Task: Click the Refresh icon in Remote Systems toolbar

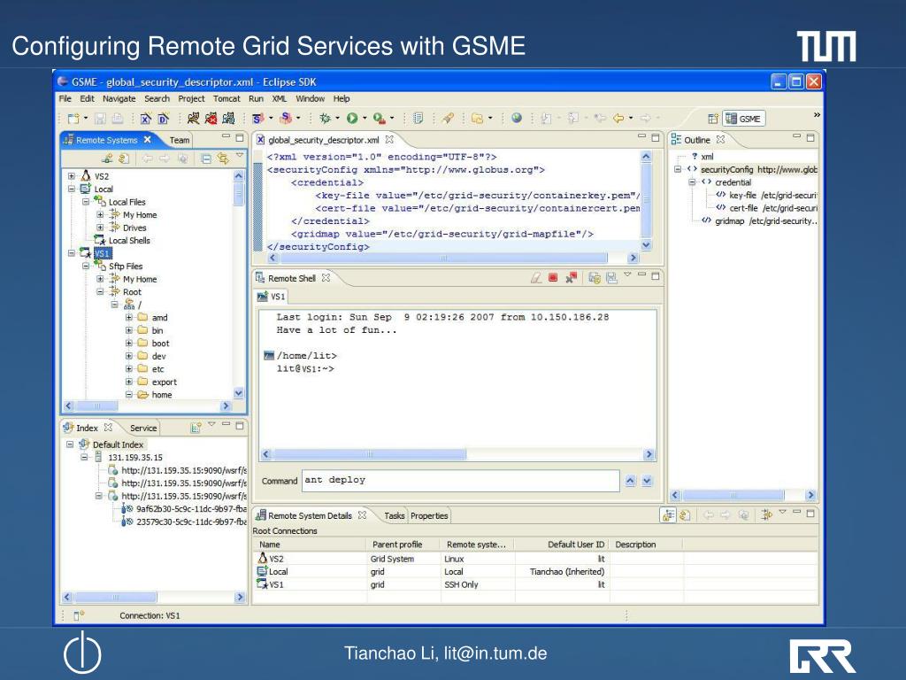Action: point(124,158)
